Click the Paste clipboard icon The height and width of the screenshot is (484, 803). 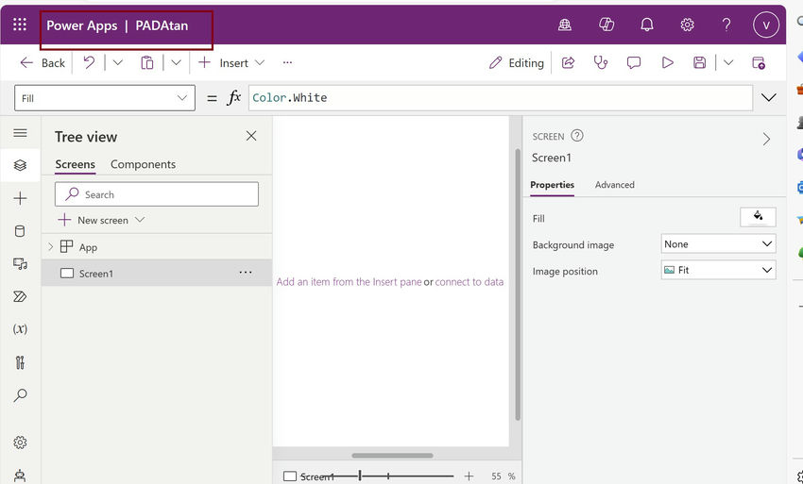point(147,62)
